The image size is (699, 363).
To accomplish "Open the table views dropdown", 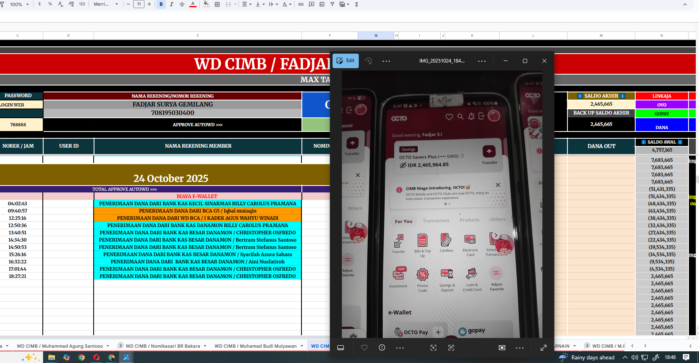I will pyautogui.click(x=344, y=4).
